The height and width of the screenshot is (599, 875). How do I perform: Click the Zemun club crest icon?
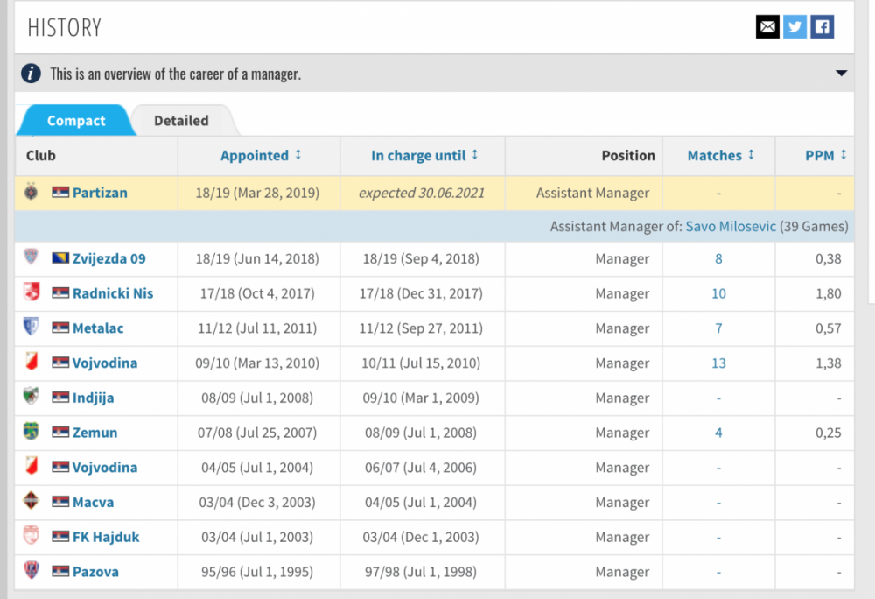(31, 432)
